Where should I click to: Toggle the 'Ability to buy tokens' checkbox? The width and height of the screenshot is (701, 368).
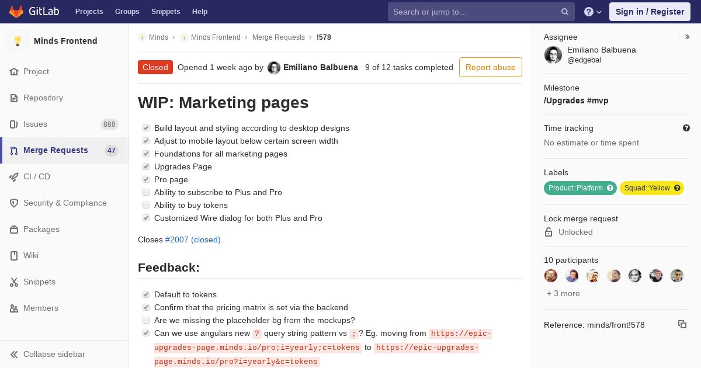[146, 205]
